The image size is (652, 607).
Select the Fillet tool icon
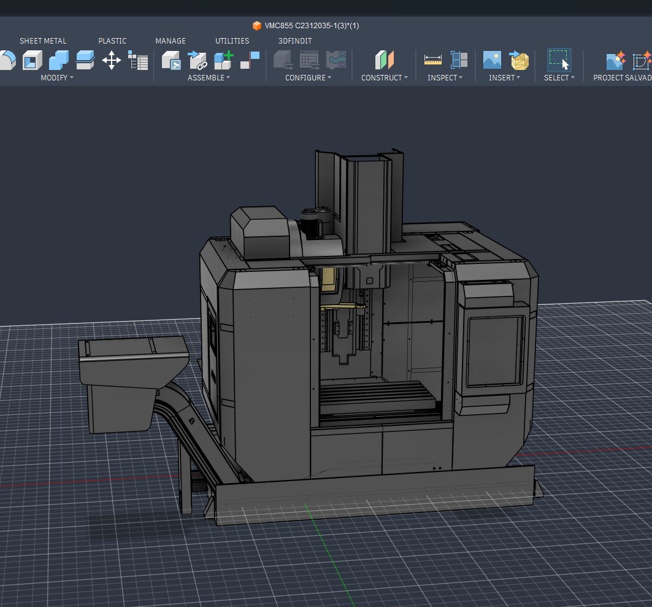7,60
